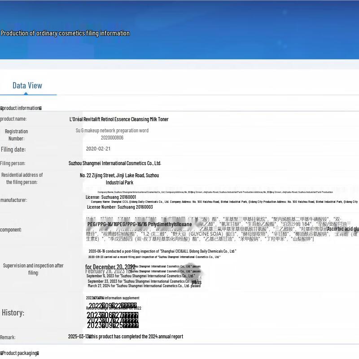Click the 'History:' row label
This screenshot has width=359, height=359.
tap(13, 313)
